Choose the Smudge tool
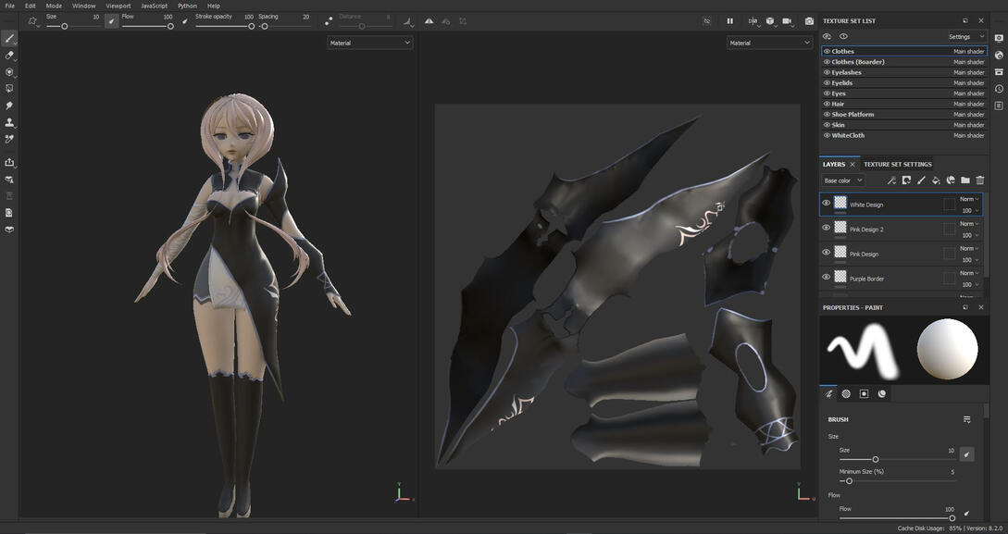The height and width of the screenshot is (534, 1008). pyautogui.click(x=9, y=106)
